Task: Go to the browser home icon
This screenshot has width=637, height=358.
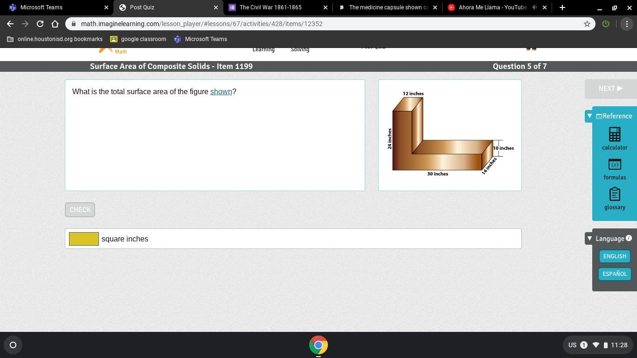Action: click(55, 24)
